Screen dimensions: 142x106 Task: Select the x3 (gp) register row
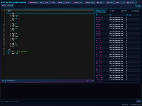click(x=118, y=24)
